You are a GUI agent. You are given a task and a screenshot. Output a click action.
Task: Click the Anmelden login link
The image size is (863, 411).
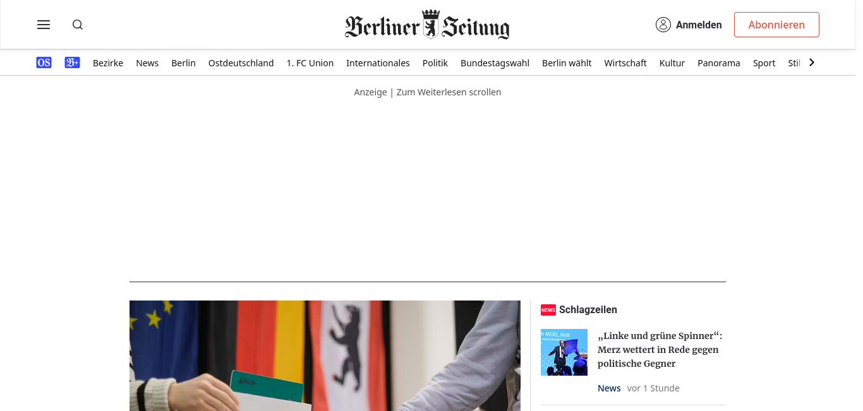(699, 25)
